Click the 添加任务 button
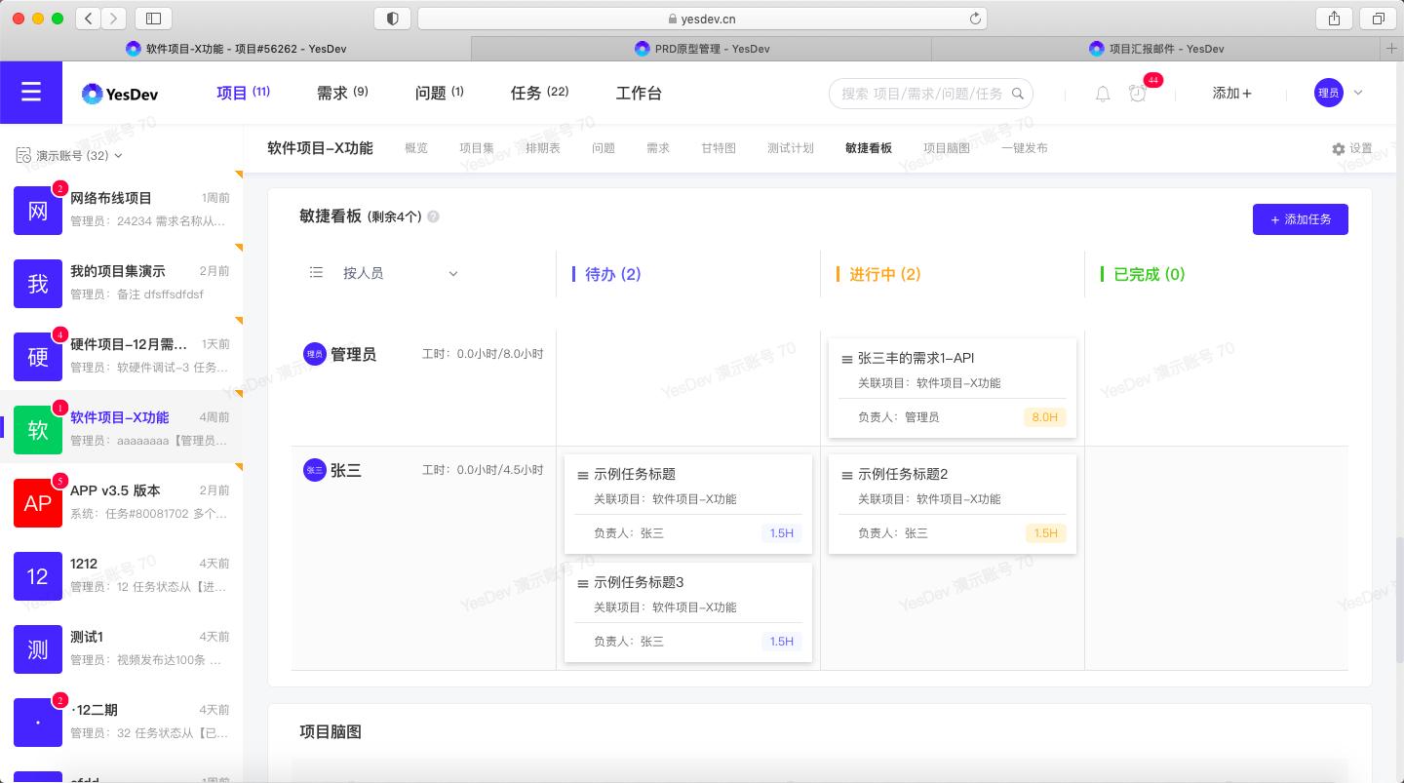The height and width of the screenshot is (783, 1404). click(1300, 219)
